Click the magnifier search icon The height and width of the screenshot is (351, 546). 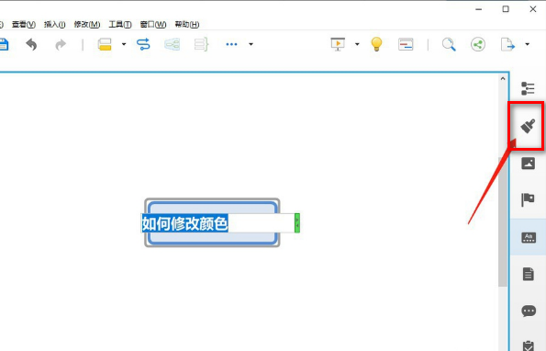coord(449,45)
